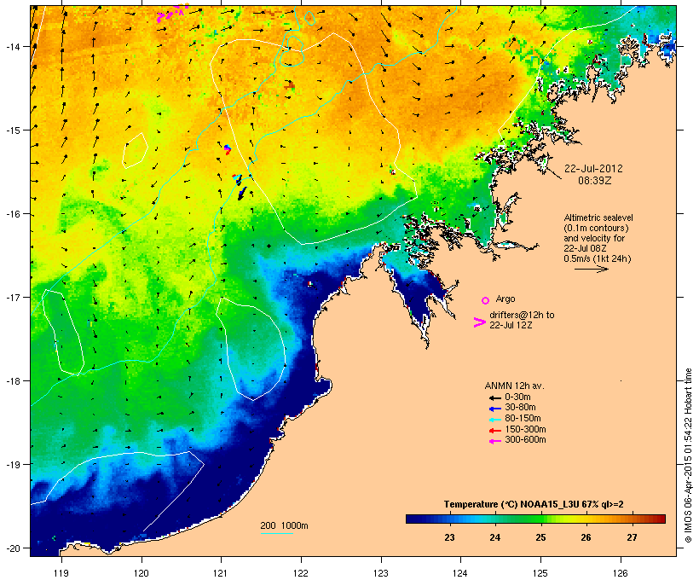The image size is (699, 580).
Task: Click the latitude axis label -16
Action: pyautogui.click(x=13, y=214)
